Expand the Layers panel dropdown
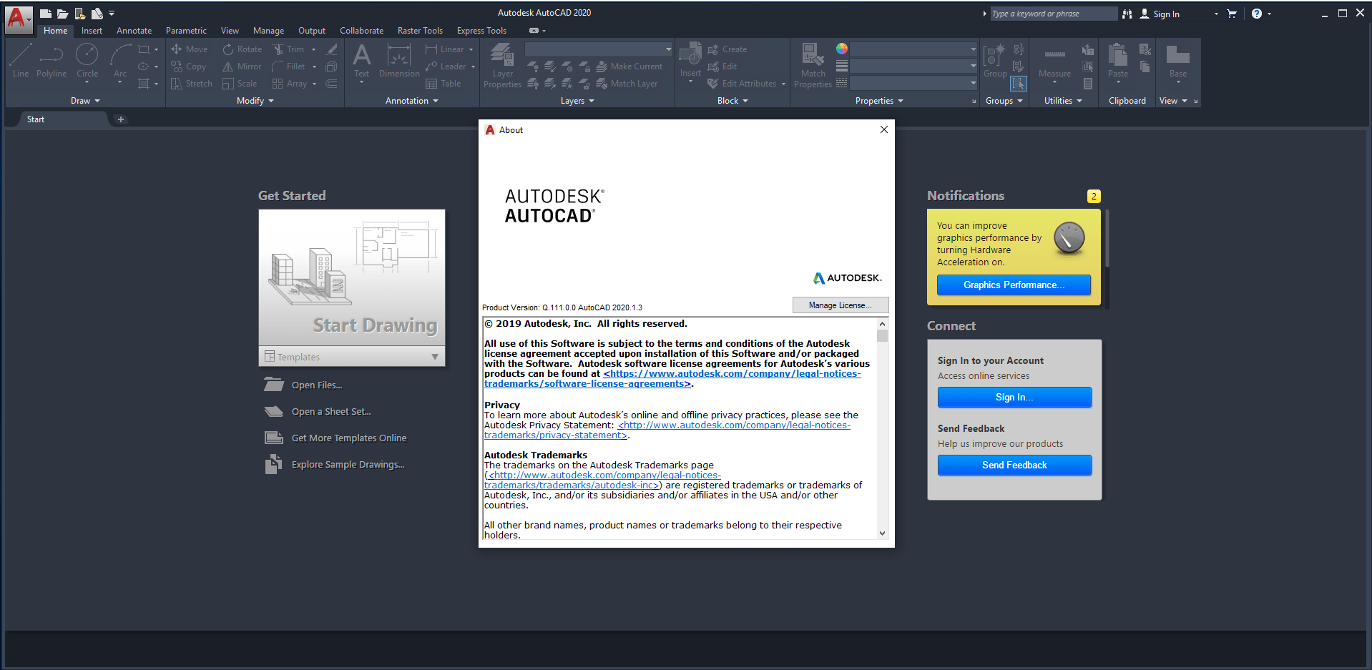 pyautogui.click(x=577, y=101)
